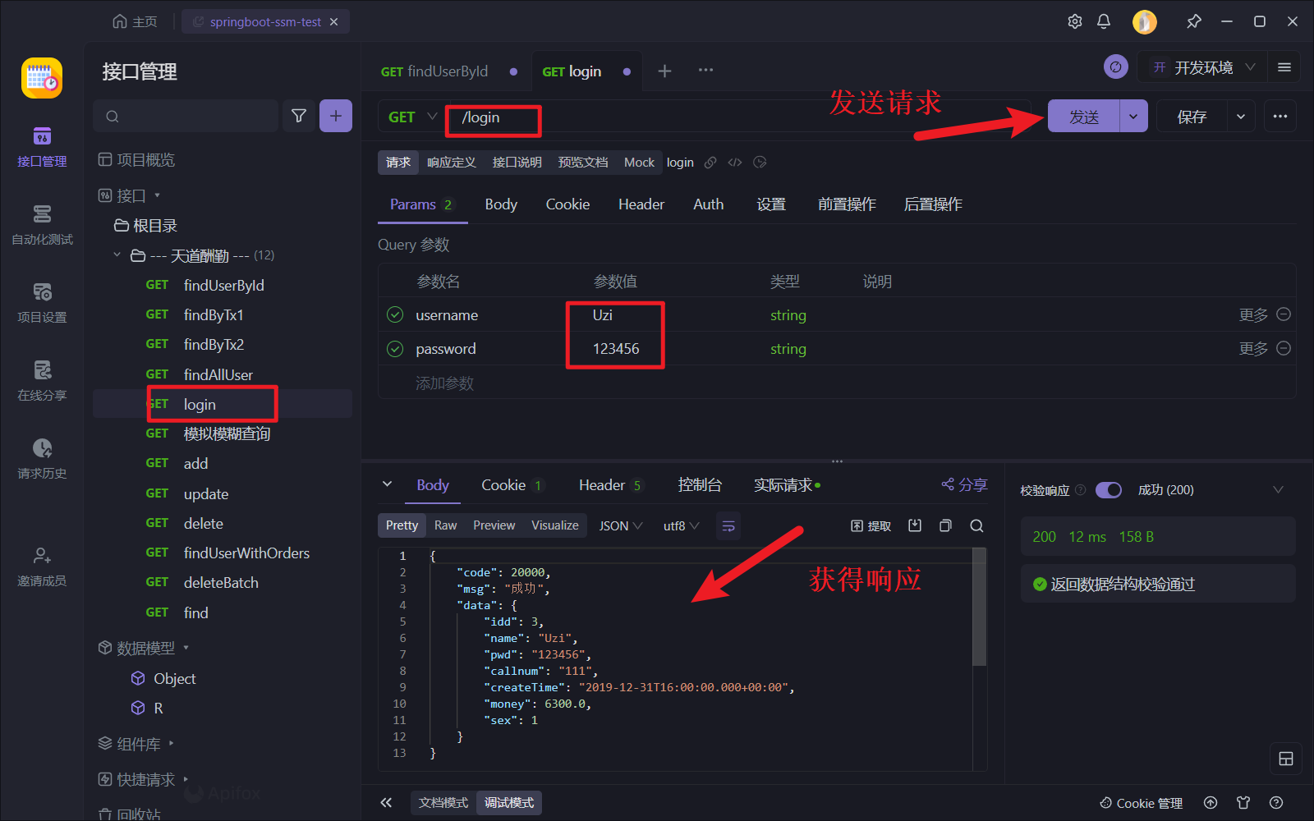Screen dimensions: 1314x821
Task: Open the Auth tab
Action: point(708,204)
